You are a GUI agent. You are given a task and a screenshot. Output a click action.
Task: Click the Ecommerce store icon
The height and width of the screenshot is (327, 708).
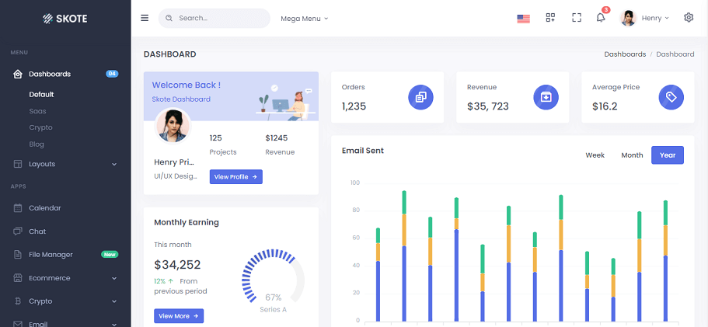click(x=18, y=278)
